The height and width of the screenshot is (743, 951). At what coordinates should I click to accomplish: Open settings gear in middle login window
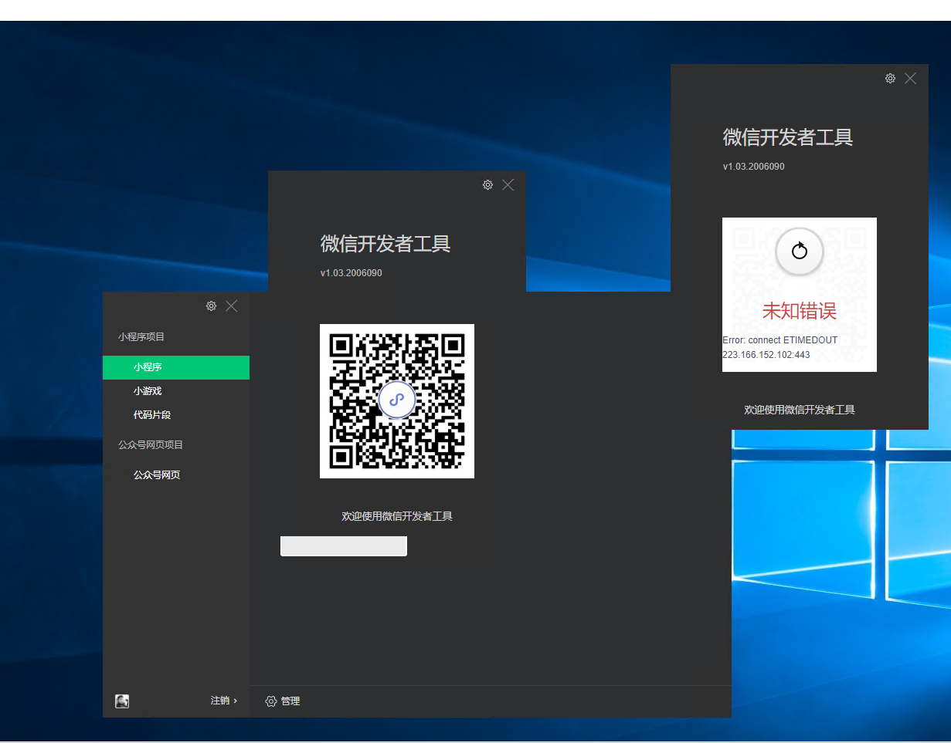(487, 185)
